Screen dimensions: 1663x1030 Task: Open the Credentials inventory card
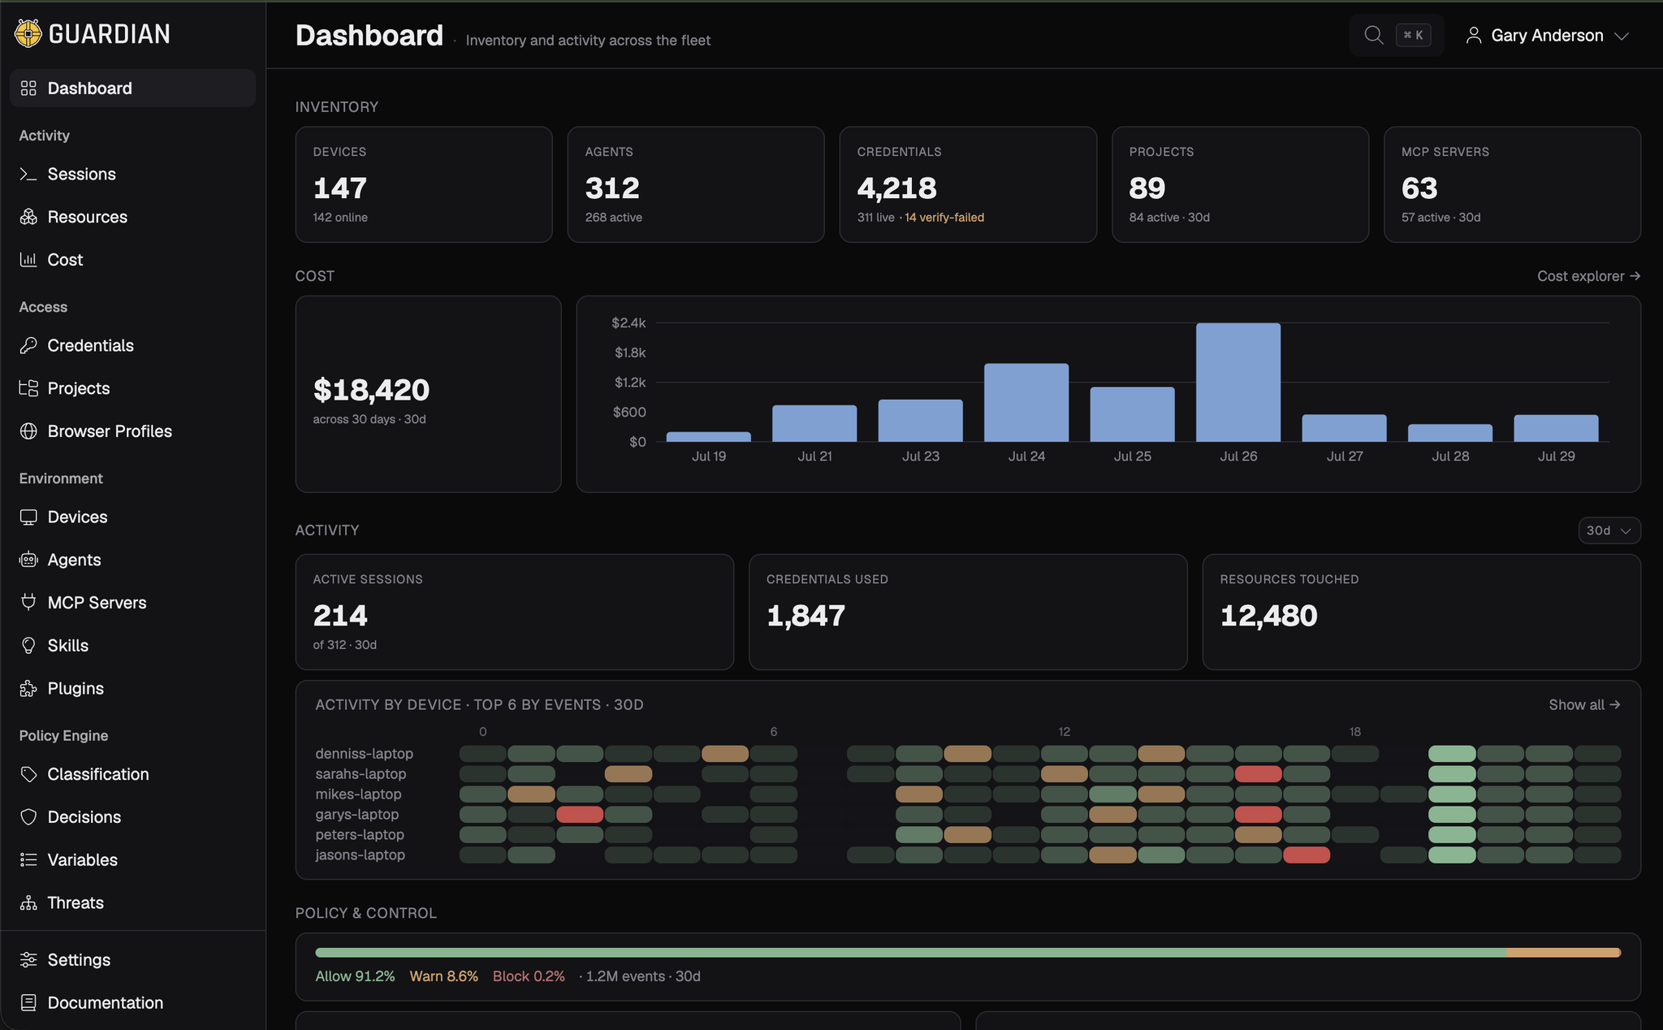[968, 184]
